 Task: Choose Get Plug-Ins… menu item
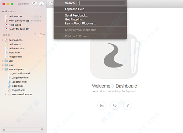[x=90, y=20]
